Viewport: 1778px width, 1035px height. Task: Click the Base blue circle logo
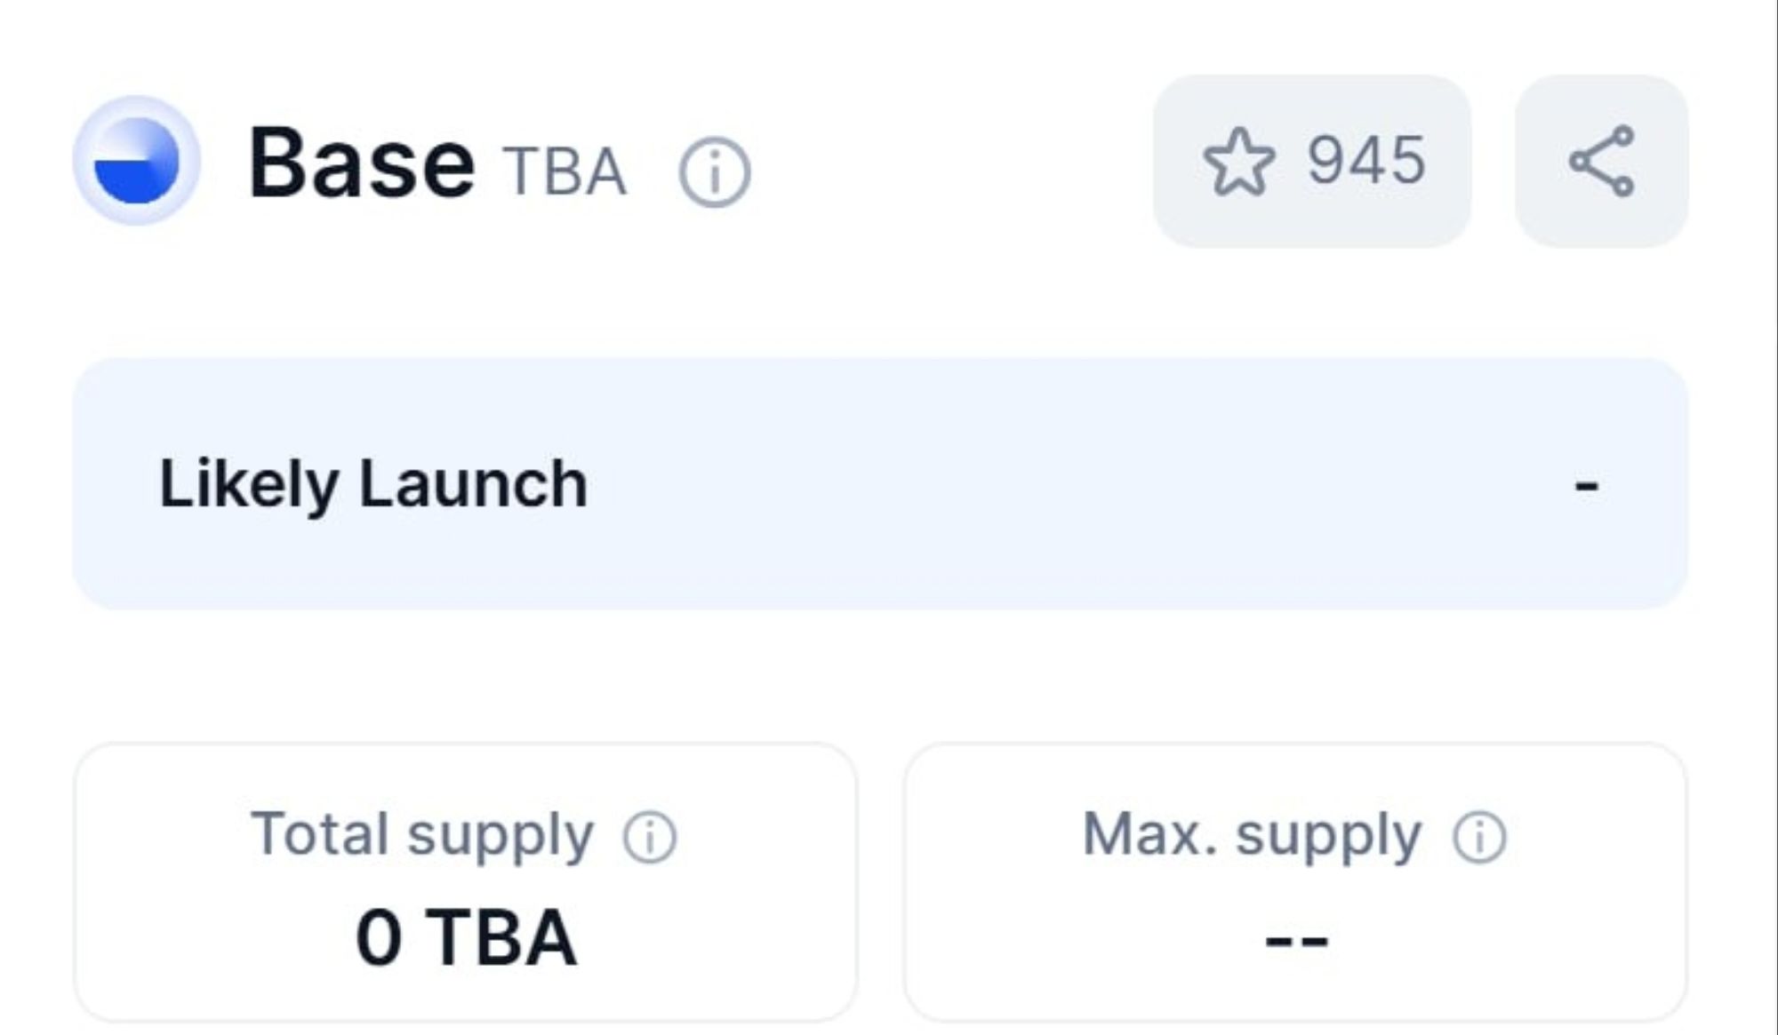136,161
